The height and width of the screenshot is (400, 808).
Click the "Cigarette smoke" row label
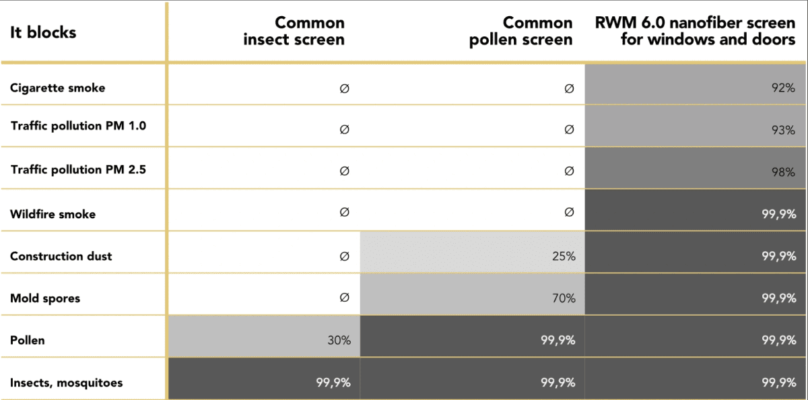[58, 88]
